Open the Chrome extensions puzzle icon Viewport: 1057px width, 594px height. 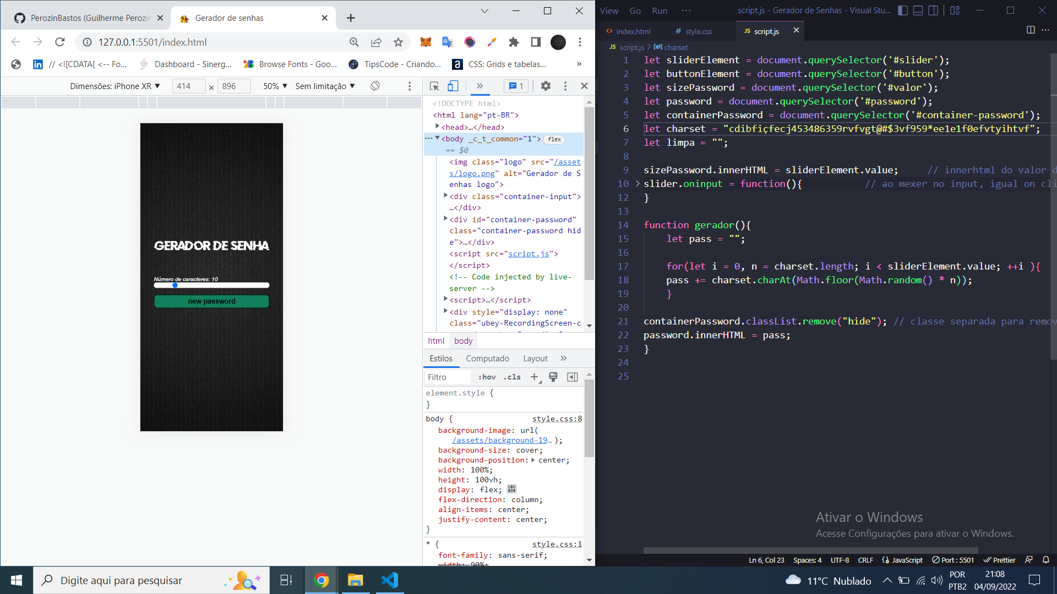pos(514,42)
